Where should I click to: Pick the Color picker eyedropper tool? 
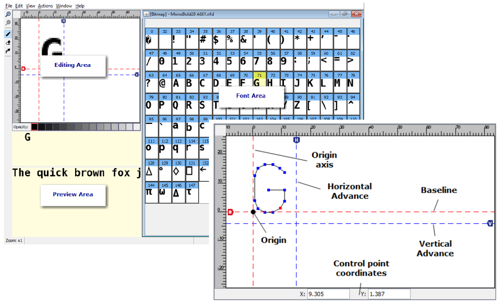click(x=8, y=51)
